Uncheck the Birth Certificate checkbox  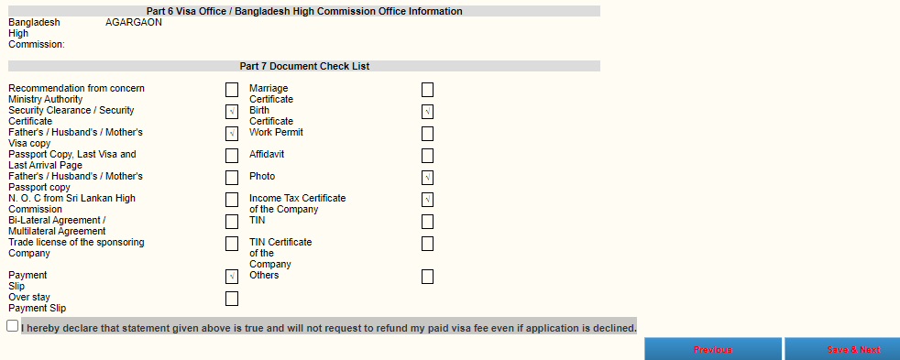click(428, 112)
